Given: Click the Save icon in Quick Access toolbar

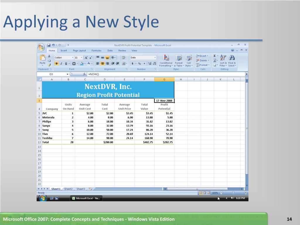Looking at the screenshot, I should tap(49, 45).
